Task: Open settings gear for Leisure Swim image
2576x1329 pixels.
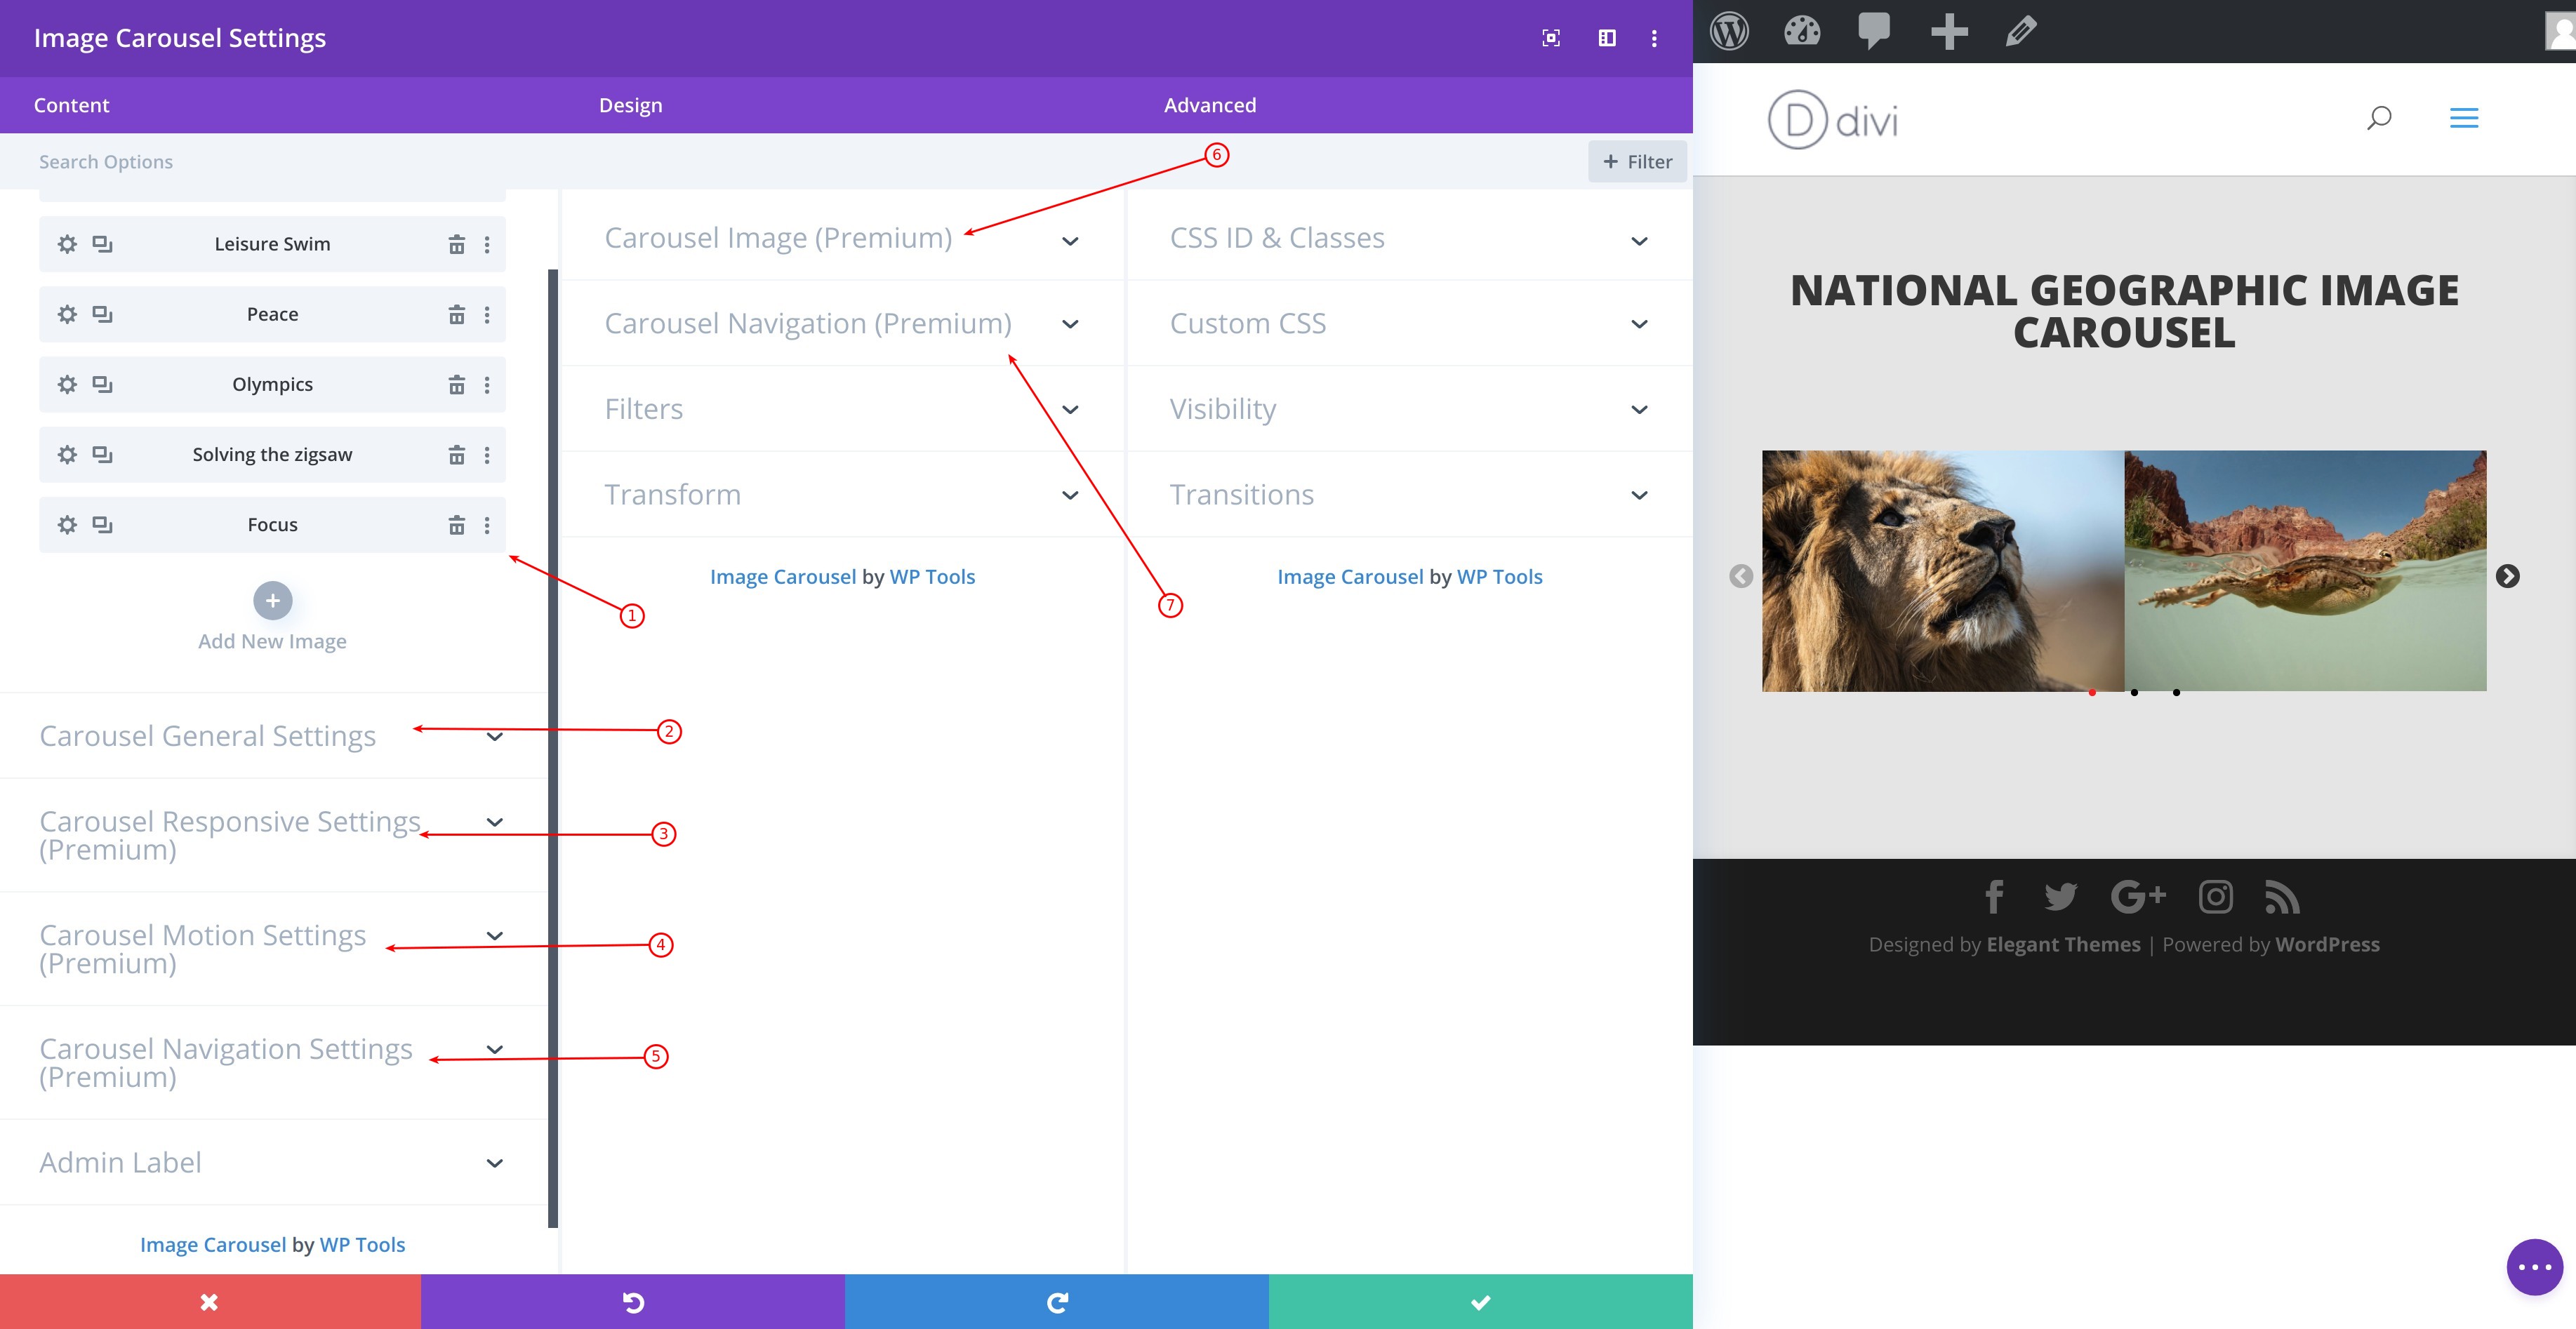Action: point(67,244)
